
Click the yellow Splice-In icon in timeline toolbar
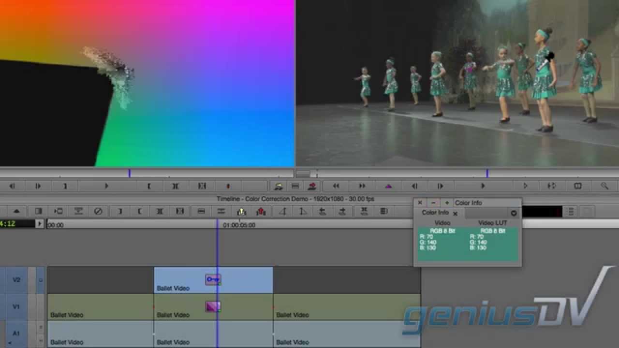point(241,211)
